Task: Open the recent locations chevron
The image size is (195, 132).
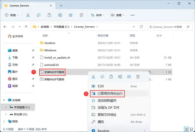Action: coord(19,27)
